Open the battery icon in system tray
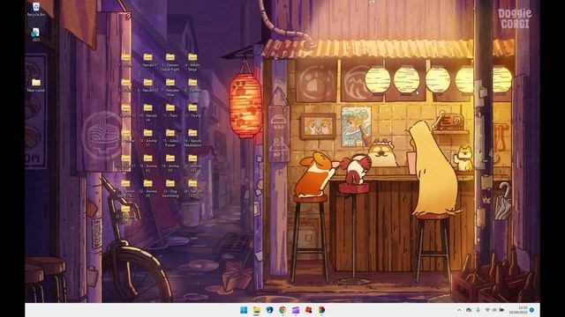The image size is (565, 317). click(x=501, y=310)
